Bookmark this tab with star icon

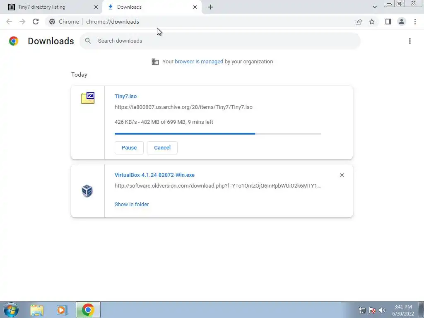[372, 22]
